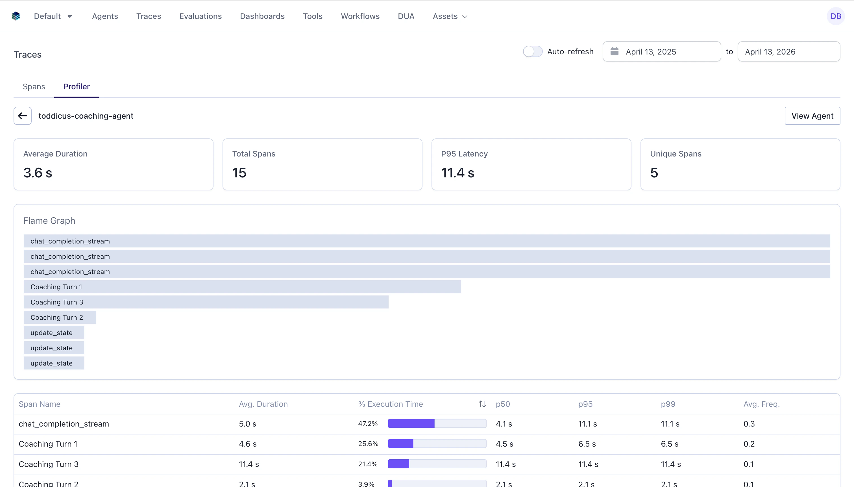Select the Profiler tab
The image size is (854, 487).
tap(77, 86)
